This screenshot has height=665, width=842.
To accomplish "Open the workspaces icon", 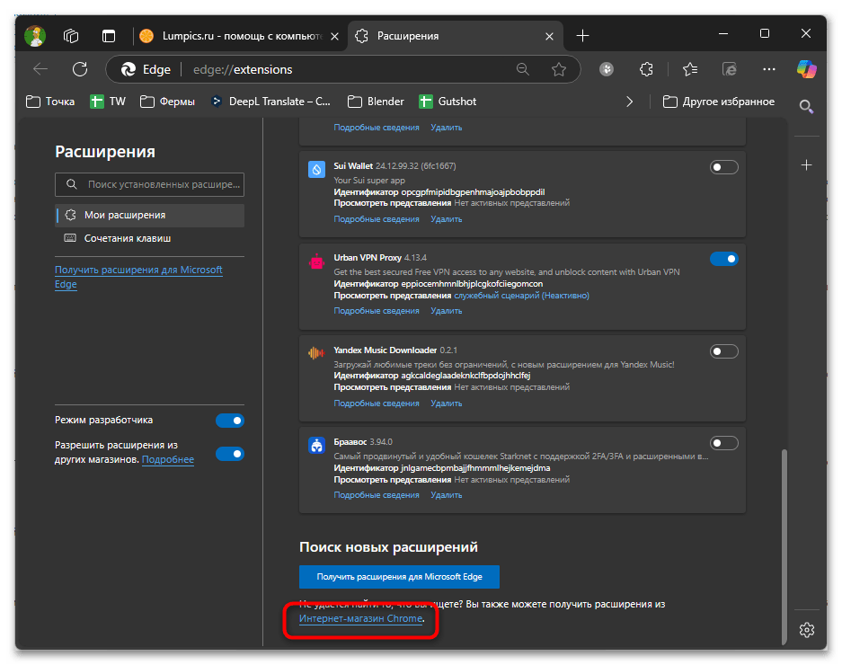I will [x=71, y=36].
